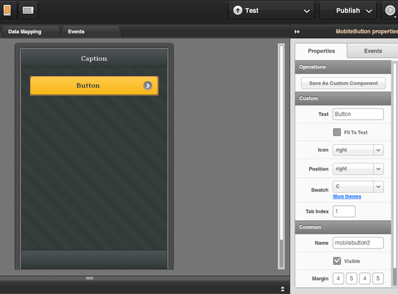Expand bottom panel with double-chevron icon
Screen dimensions: 398x294
[283, 289]
